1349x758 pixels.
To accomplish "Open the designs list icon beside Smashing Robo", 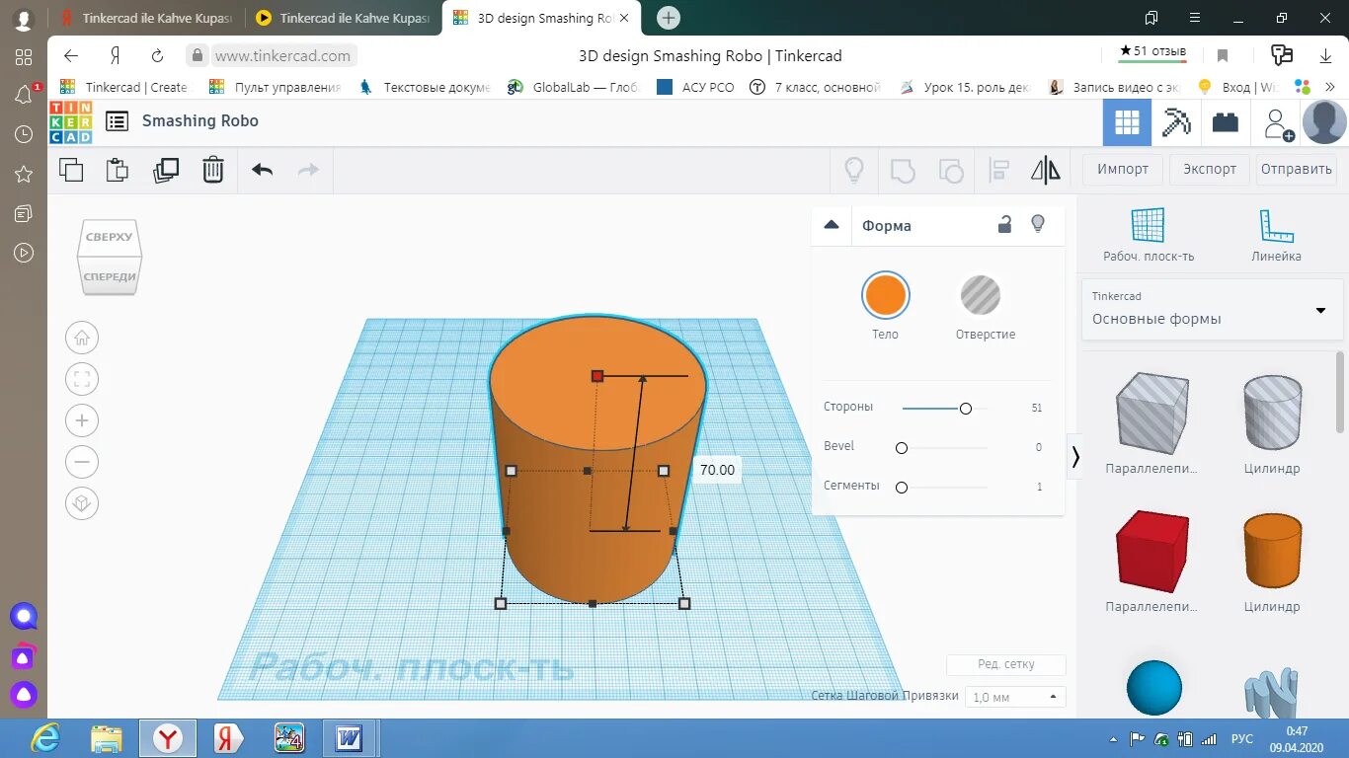I will (x=117, y=121).
